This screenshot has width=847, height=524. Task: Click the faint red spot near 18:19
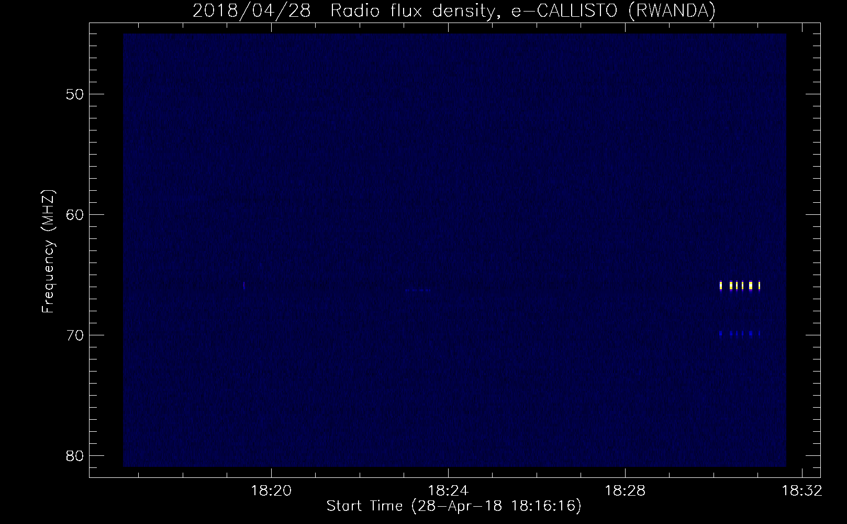244,286
